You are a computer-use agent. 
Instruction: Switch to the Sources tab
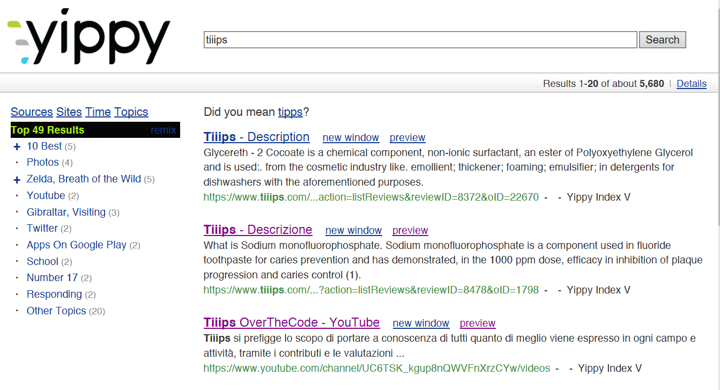[32, 112]
